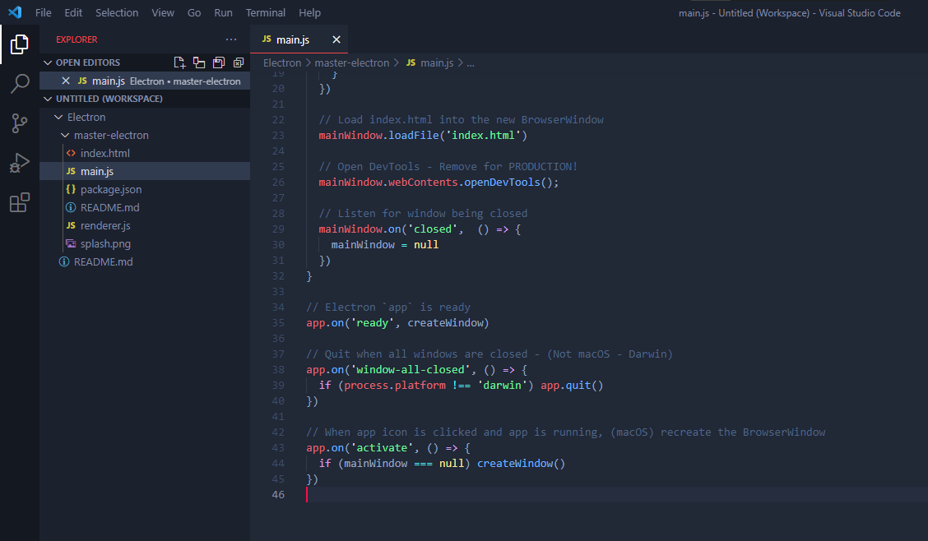Open renderer.js in the file tree
The image size is (928, 541).
(x=105, y=225)
